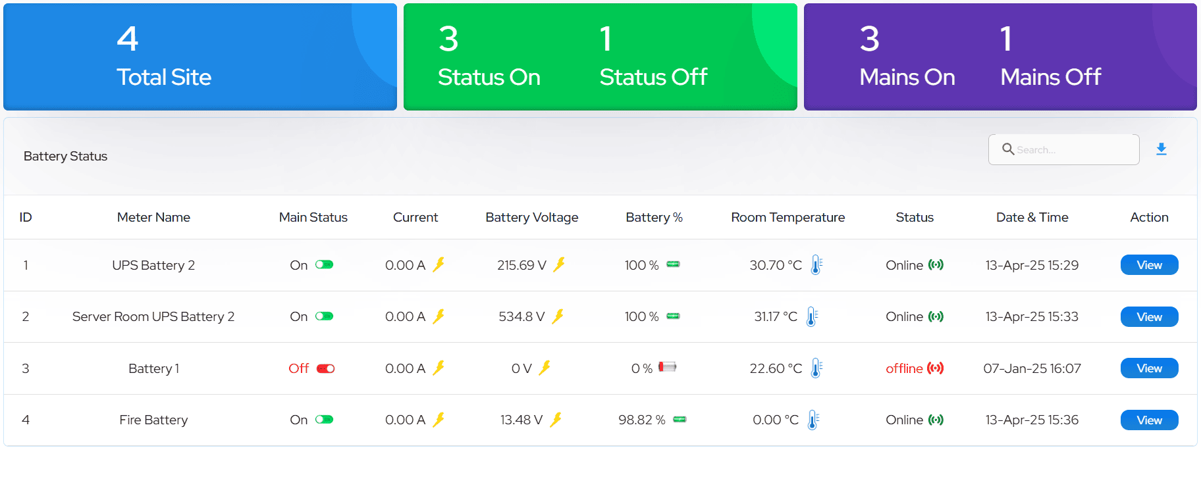Toggle main status switch for Fire Battery
The height and width of the screenshot is (494, 1201).
pyautogui.click(x=325, y=420)
